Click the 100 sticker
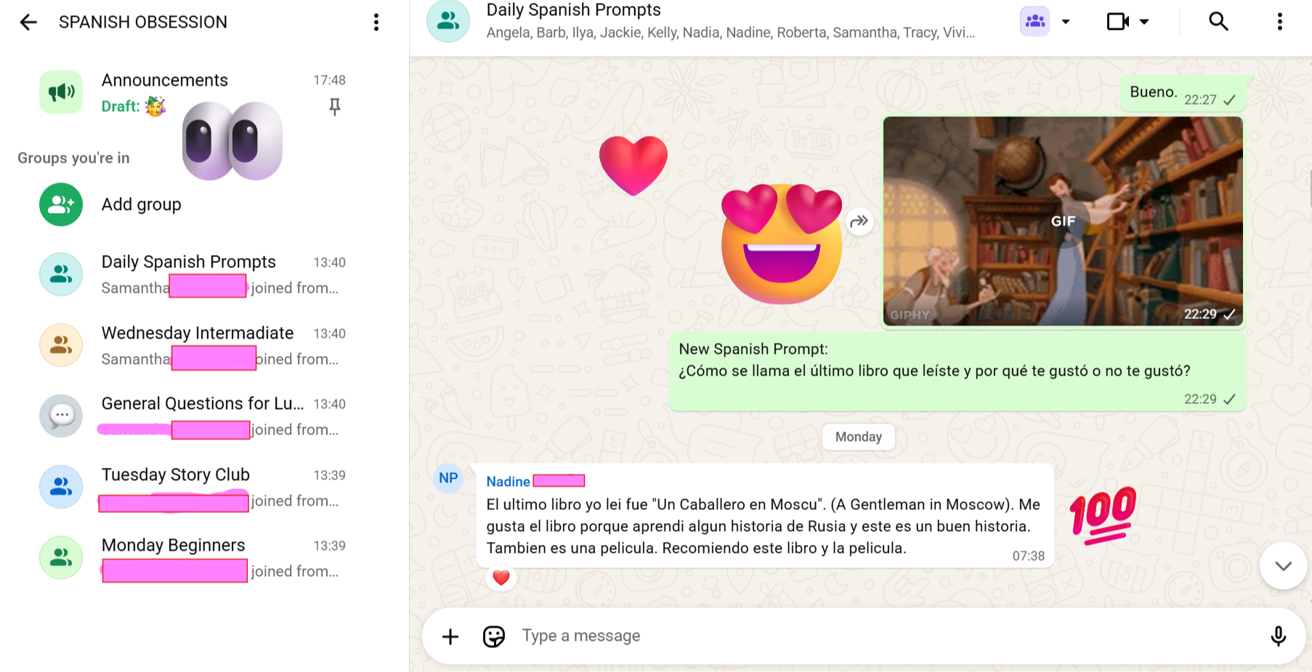 1103,515
